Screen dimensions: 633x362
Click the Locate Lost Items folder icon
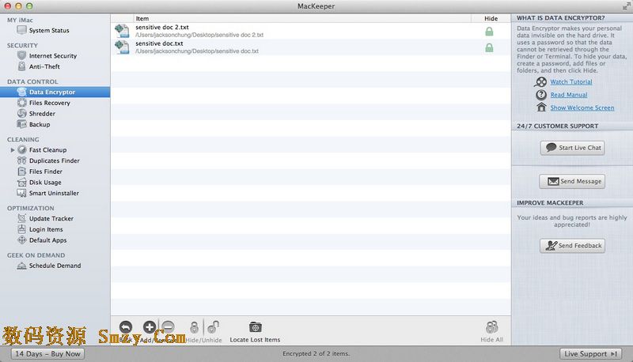pos(255,327)
